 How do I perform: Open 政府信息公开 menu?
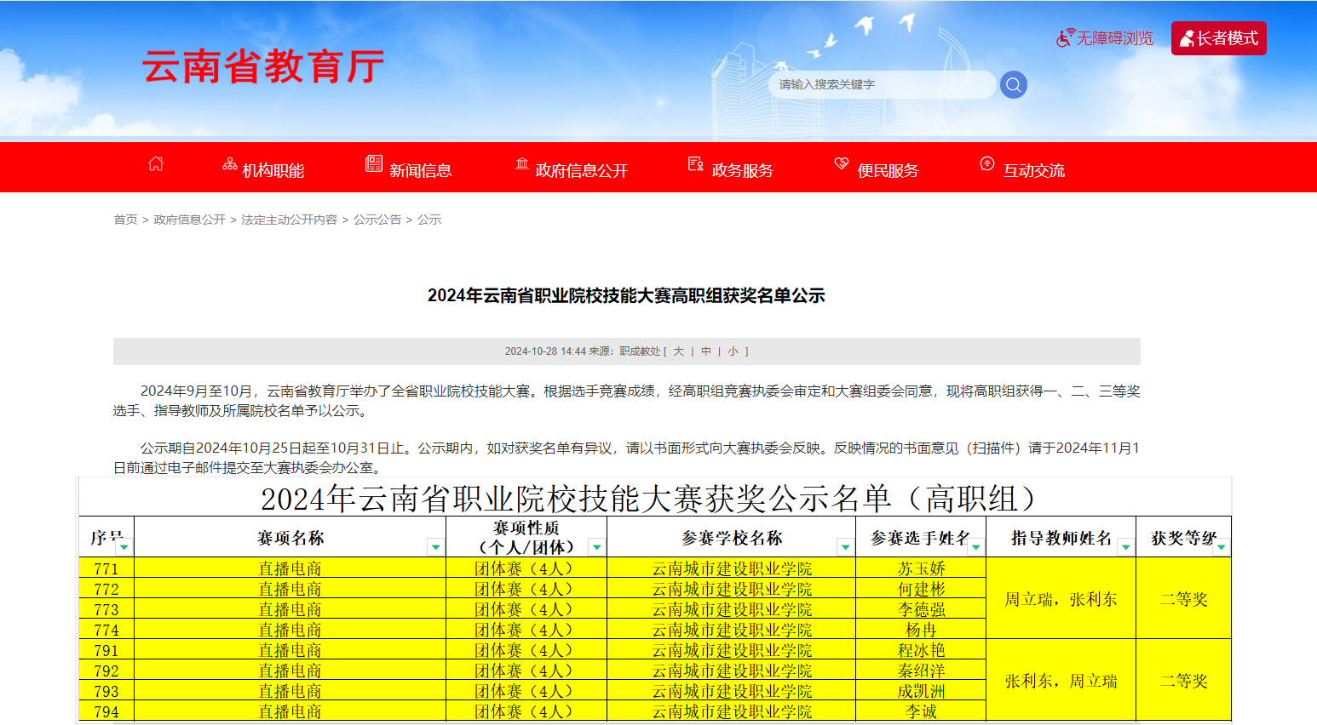(582, 171)
